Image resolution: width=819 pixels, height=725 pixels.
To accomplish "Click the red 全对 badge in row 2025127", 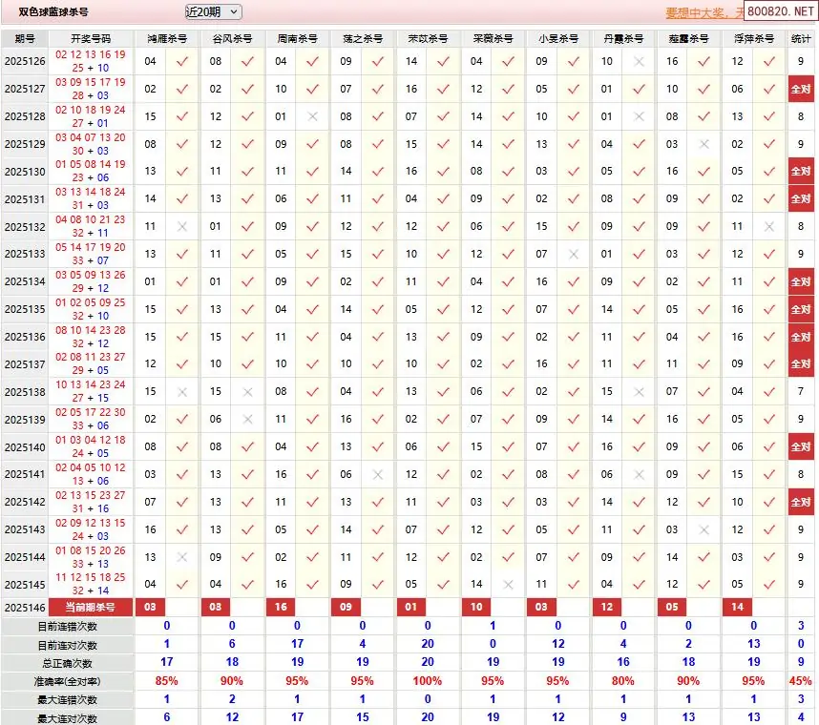I will click(x=801, y=89).
